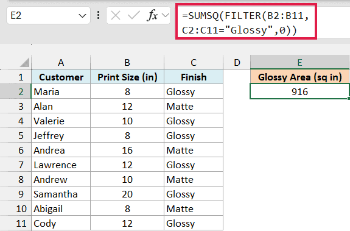
Task: Select row 11 header
Action: 16,224
